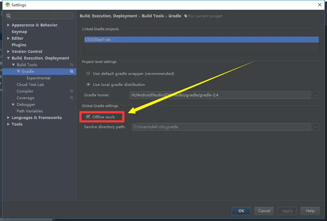
Task: Toggle the Offline work checkbox
Action: [88, 117]
